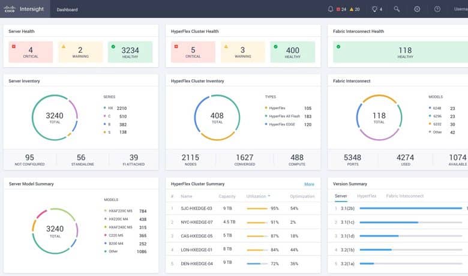Image resolution: width=468 pixels, height=276 pixels.
Task: Open the lightbulb recommendations icon
Action: click(377, 9)
